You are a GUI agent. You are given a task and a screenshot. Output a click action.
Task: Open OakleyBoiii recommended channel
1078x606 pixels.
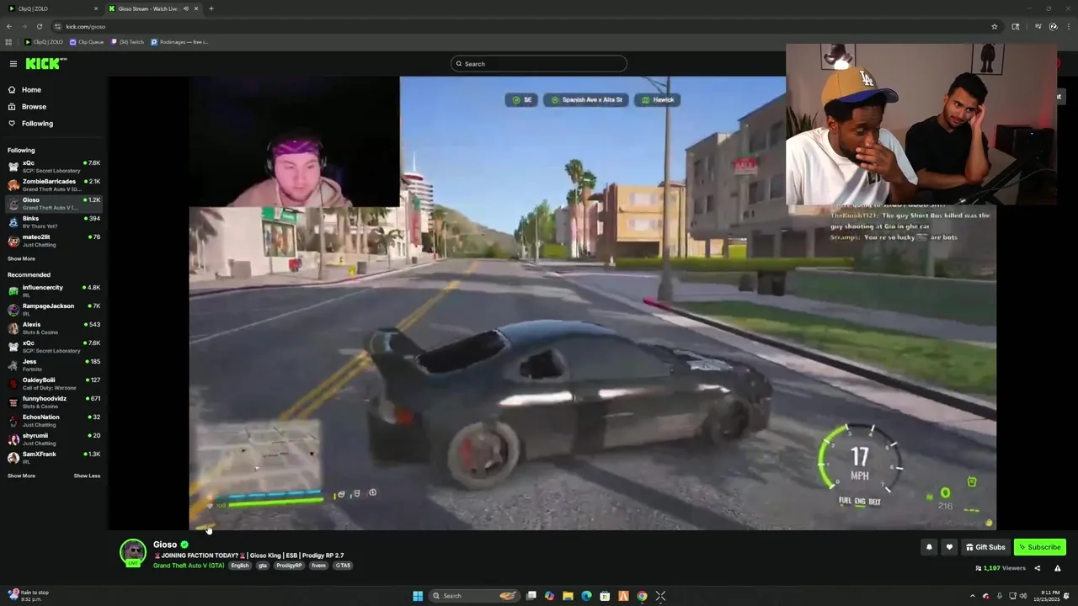tap(54, 384)
